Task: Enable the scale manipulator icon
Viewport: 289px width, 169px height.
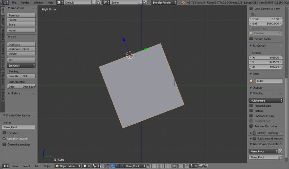Action: pos(122,166)
